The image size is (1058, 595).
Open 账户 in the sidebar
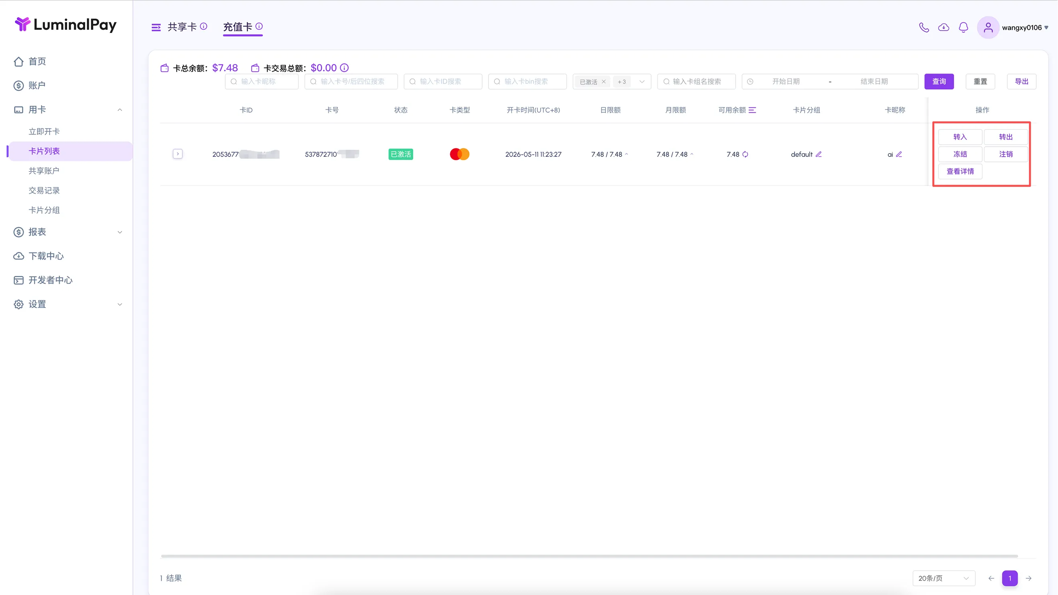coord(37,85)
